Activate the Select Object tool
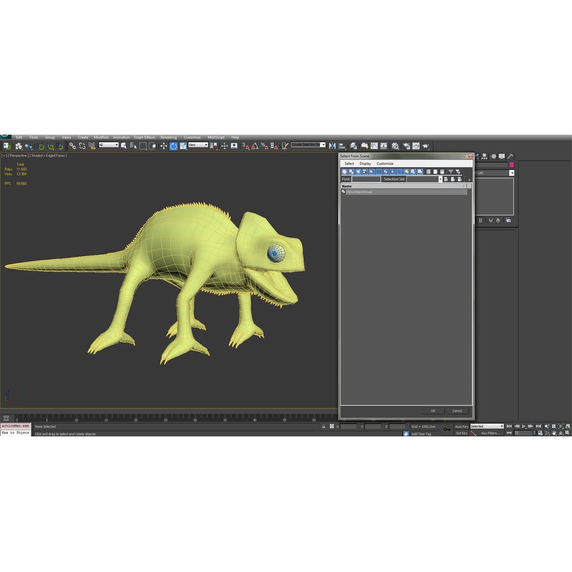 pos(123,146)
